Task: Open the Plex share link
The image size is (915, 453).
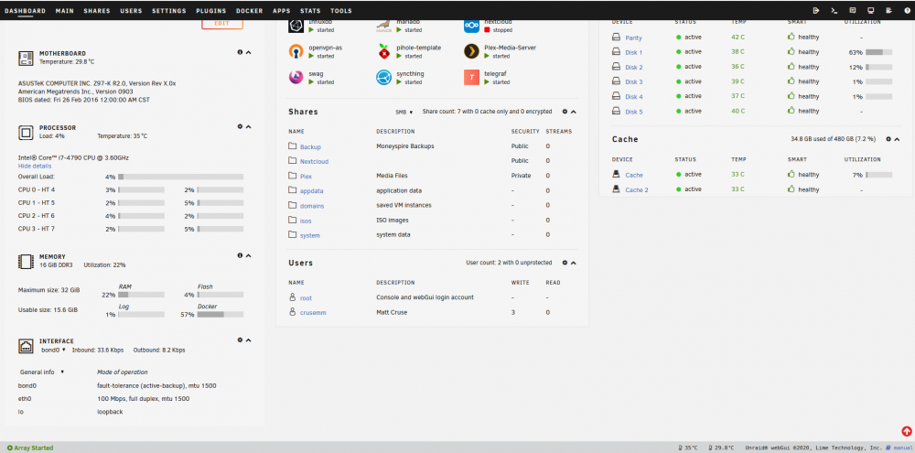Action: coord(306,176)
